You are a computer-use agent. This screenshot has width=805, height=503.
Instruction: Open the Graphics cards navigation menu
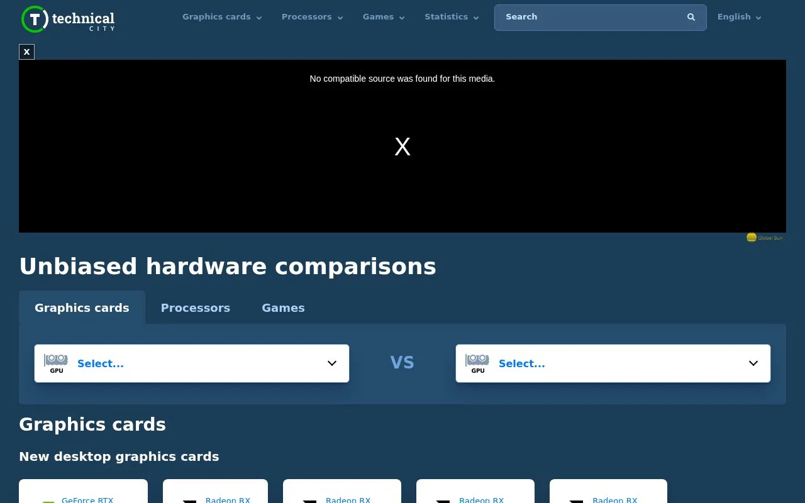click(222, 17)
